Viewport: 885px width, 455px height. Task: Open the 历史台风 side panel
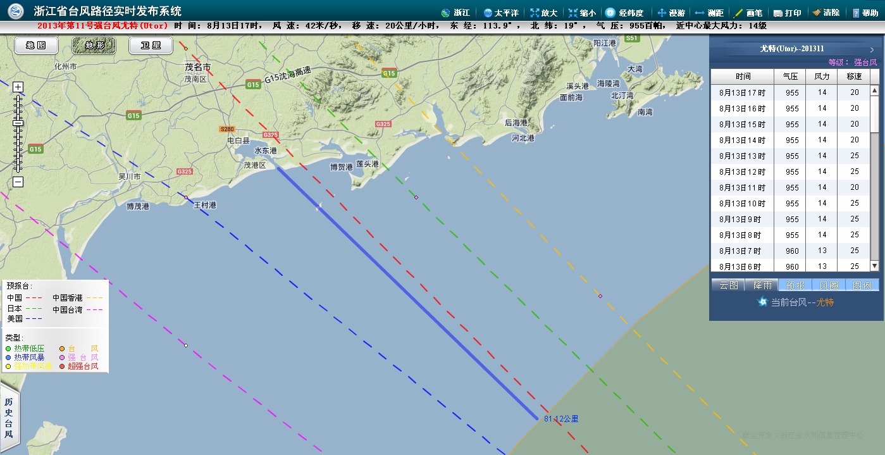pos(9,418)
